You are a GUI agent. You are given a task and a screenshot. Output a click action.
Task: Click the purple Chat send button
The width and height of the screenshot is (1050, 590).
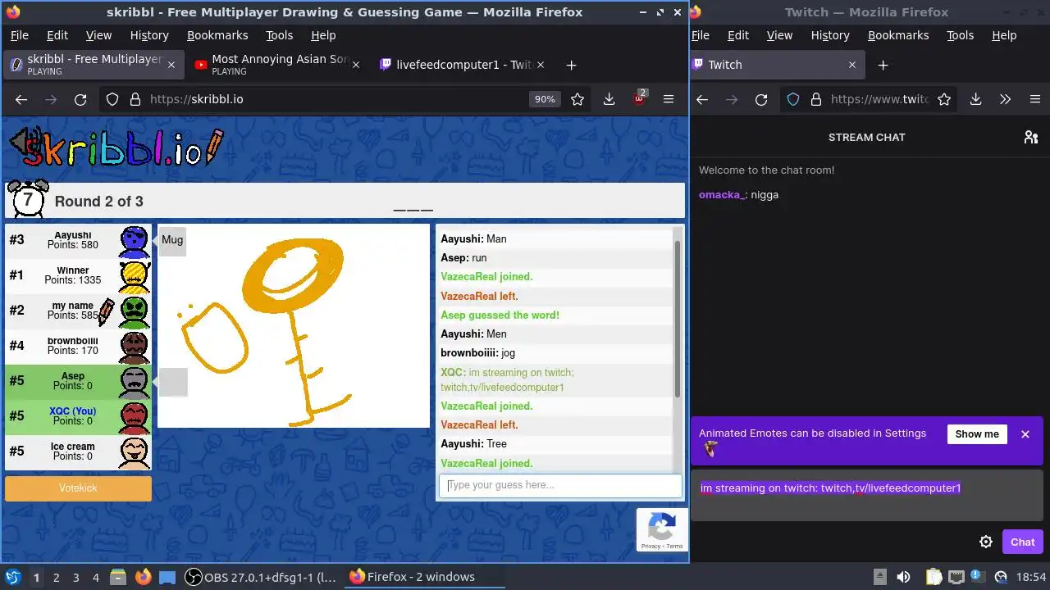(x=1023, y=542)
